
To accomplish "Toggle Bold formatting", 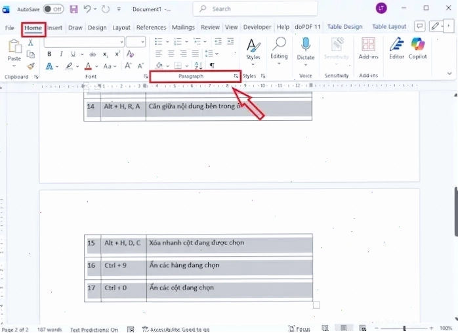I will (49, 54).
